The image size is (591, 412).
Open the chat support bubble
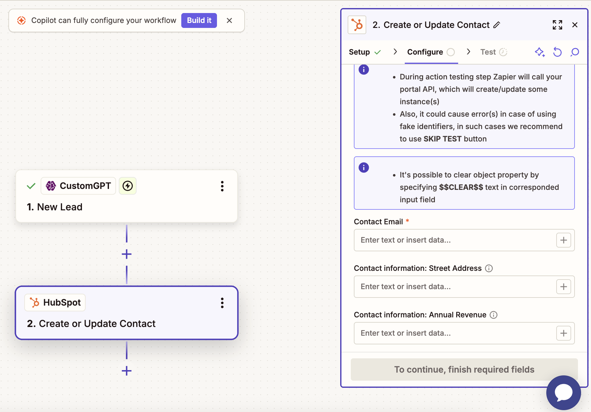click(564, 393)
